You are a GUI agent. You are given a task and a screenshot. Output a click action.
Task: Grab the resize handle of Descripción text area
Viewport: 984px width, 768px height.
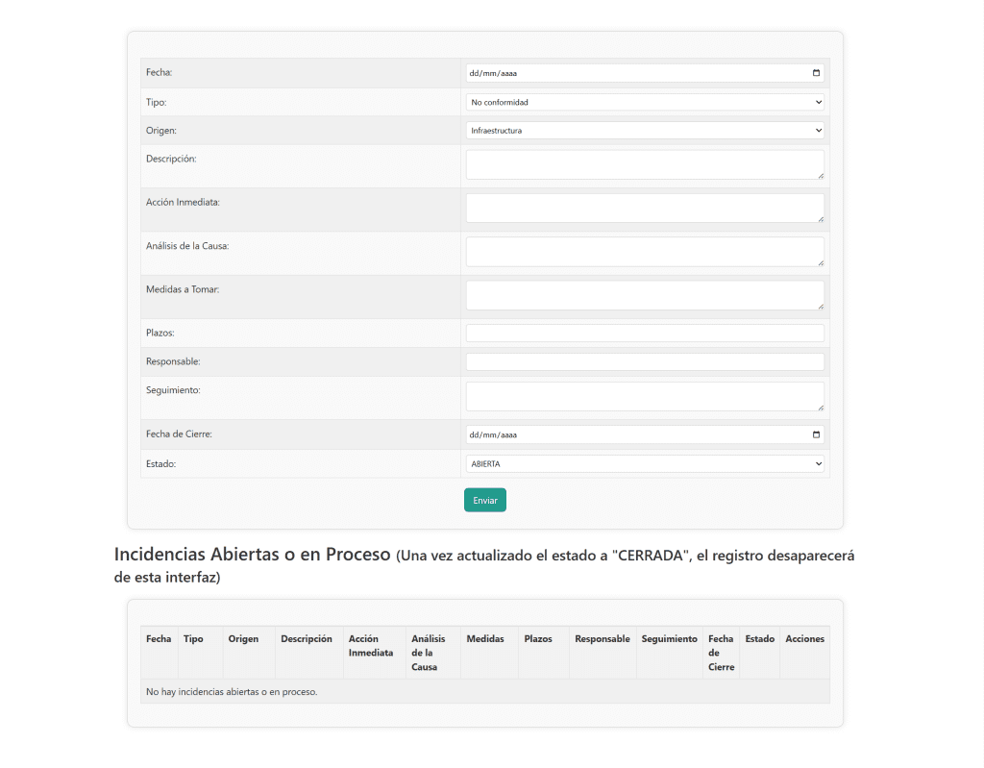click(821, 176)
